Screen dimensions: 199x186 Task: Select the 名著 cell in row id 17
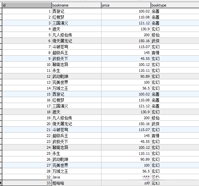(175, 106)
